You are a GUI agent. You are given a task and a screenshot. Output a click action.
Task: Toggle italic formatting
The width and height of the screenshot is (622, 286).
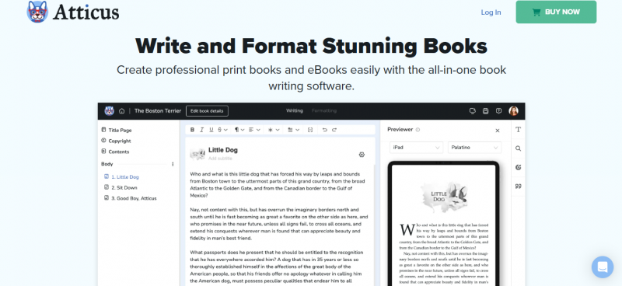pyautogui.click(x=201, y=130)
